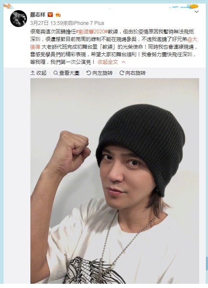Open the 3月27日 13:59 timestamp link
This screenshot has width=208, height=288.
[x=46, y=23]
